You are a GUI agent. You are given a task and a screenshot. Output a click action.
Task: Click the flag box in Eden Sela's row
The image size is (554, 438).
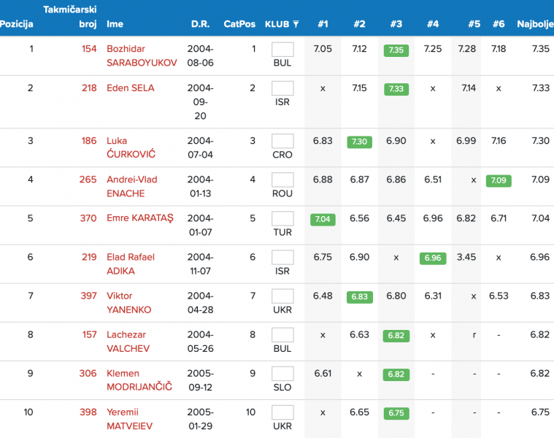[x=282, y=88]
